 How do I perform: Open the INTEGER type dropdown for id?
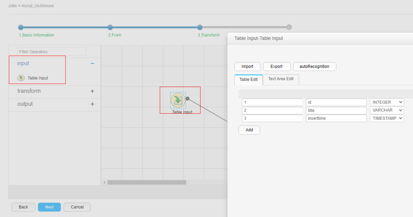pos(387,102)
